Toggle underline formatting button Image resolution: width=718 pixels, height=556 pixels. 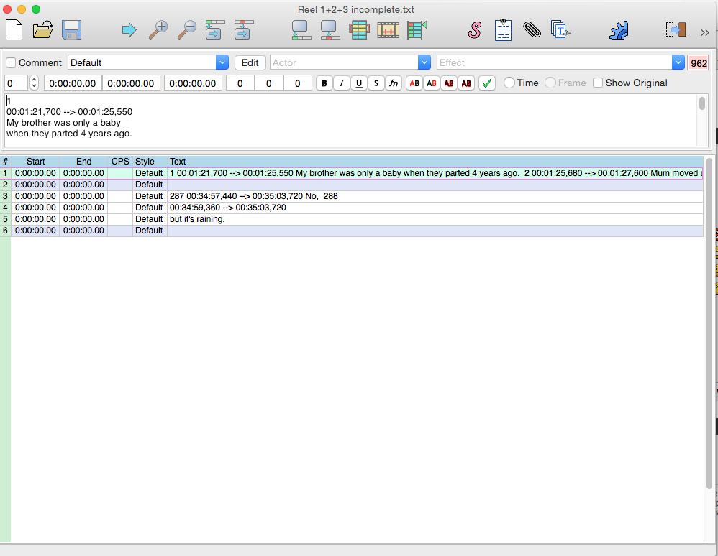coord(359,83)
